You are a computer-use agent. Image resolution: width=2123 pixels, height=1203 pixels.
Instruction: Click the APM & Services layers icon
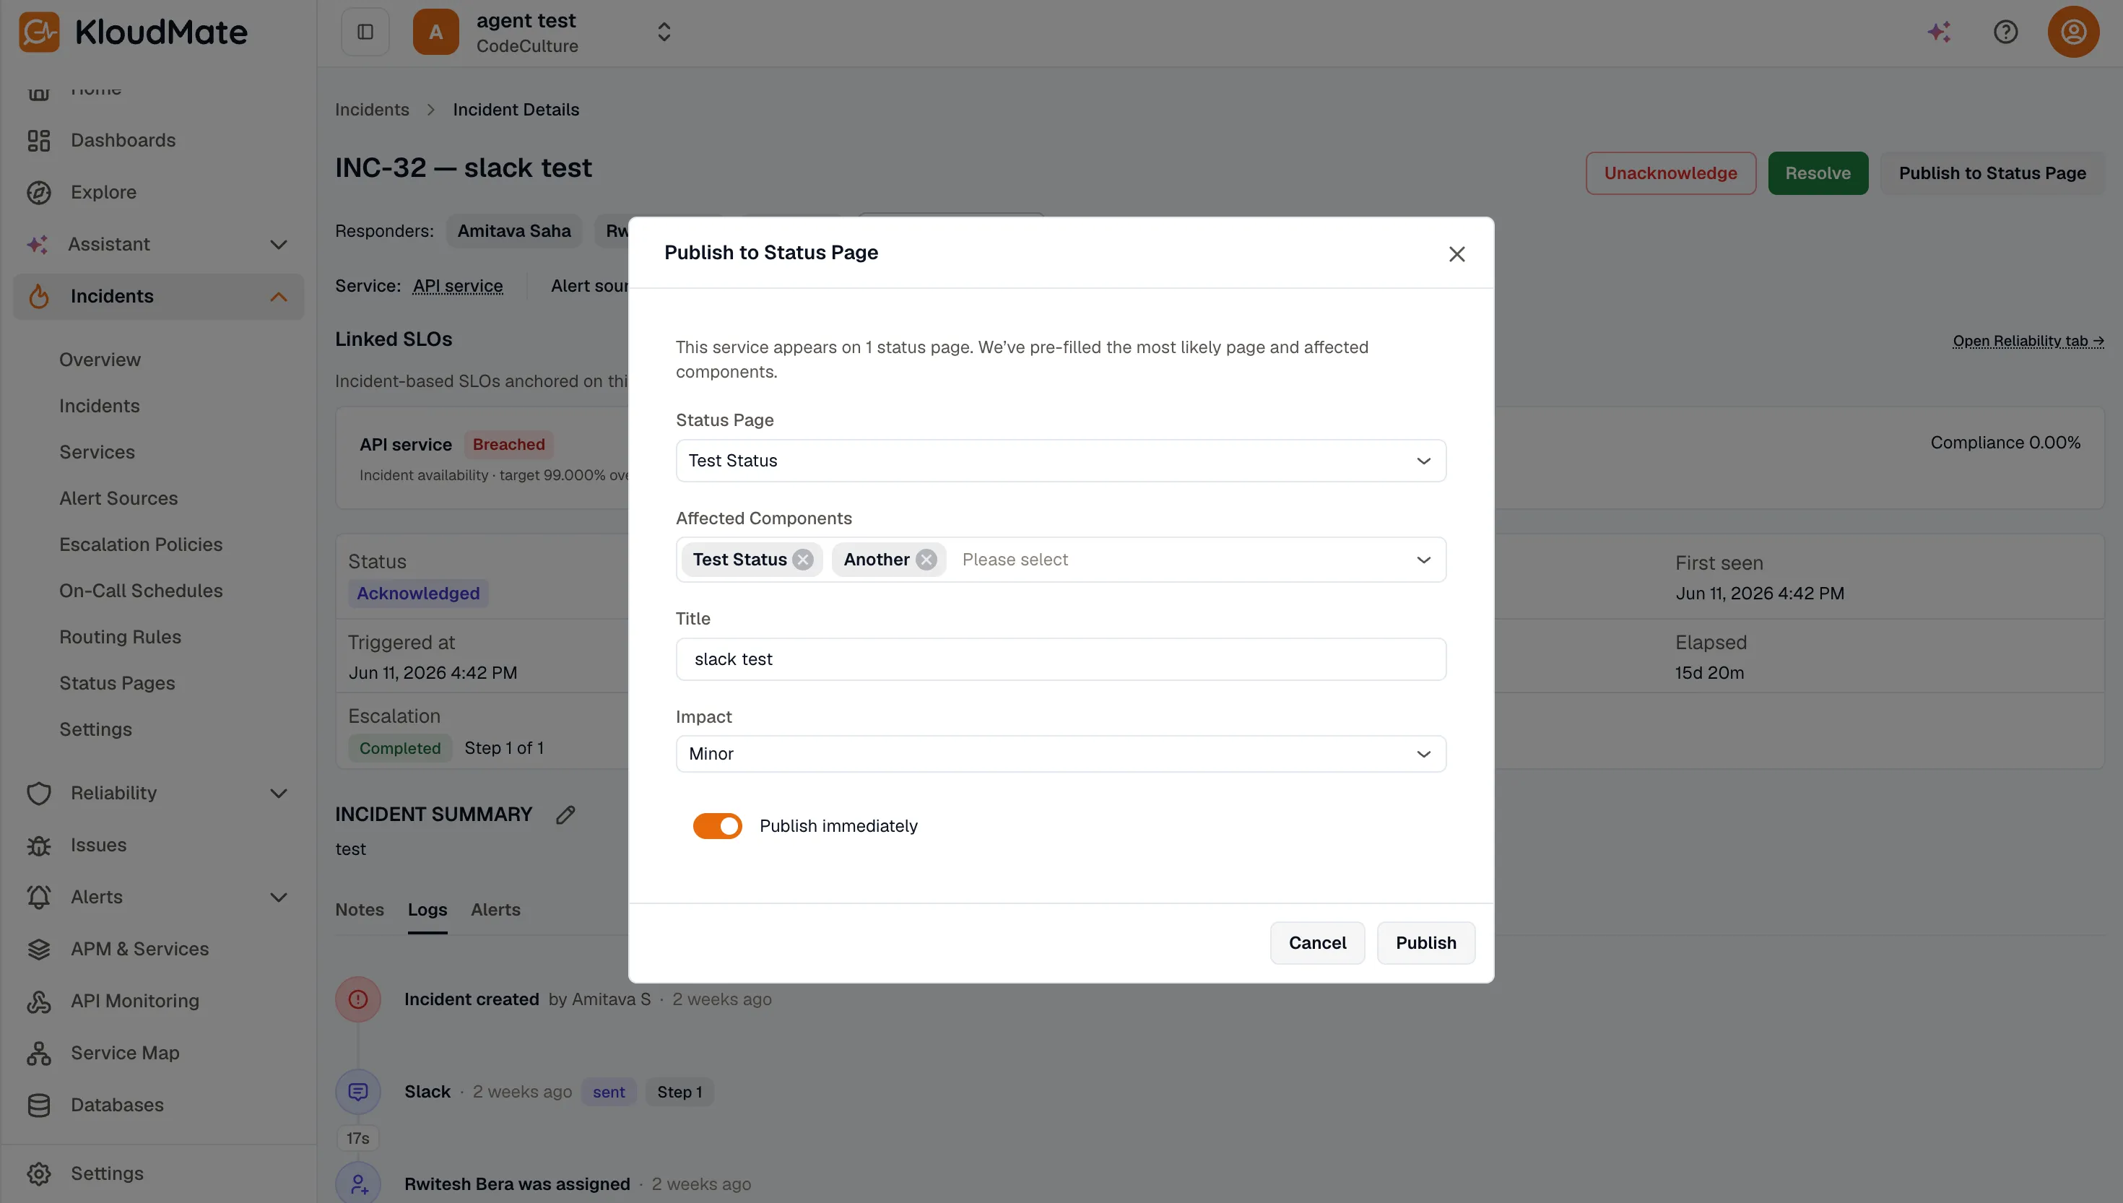tap(39, 950)
